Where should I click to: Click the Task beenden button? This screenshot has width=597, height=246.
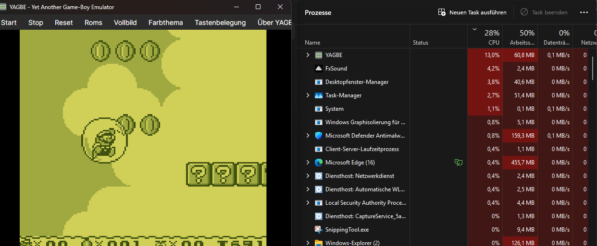coord(544,12)
